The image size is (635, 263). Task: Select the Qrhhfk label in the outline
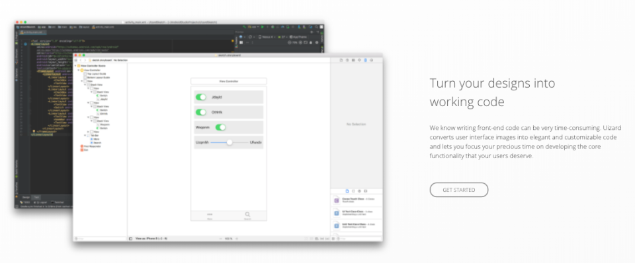pyautogui.click(x=101, y=114)
